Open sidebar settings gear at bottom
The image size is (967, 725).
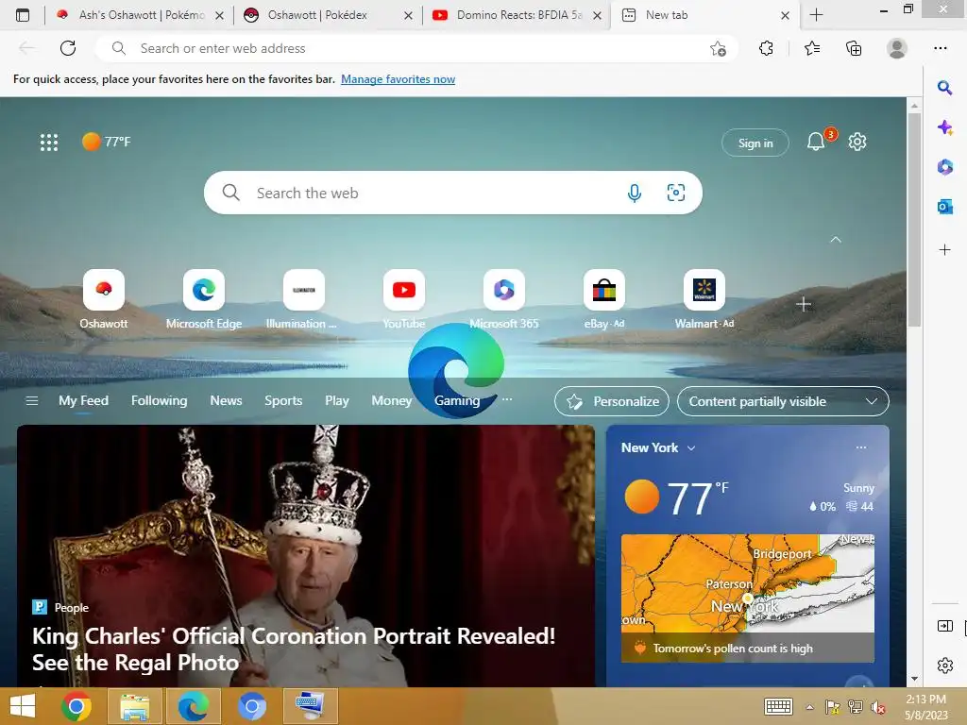point(944,666)
